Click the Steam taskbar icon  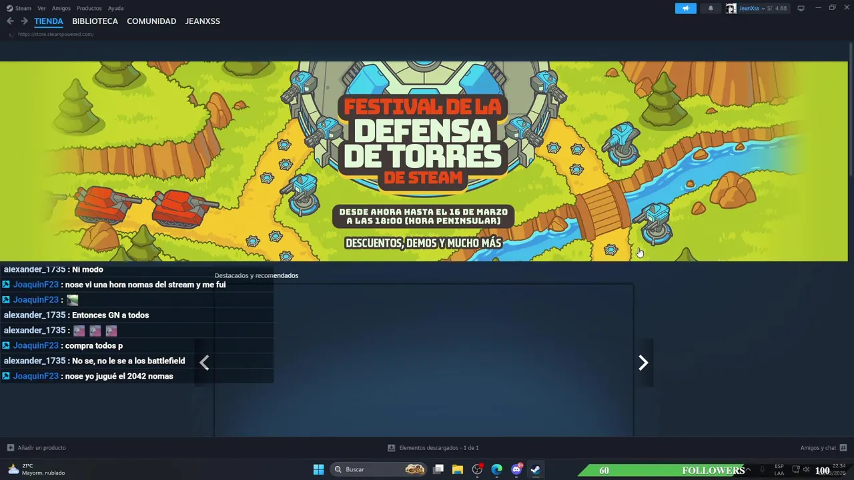[x=535, y=469]
